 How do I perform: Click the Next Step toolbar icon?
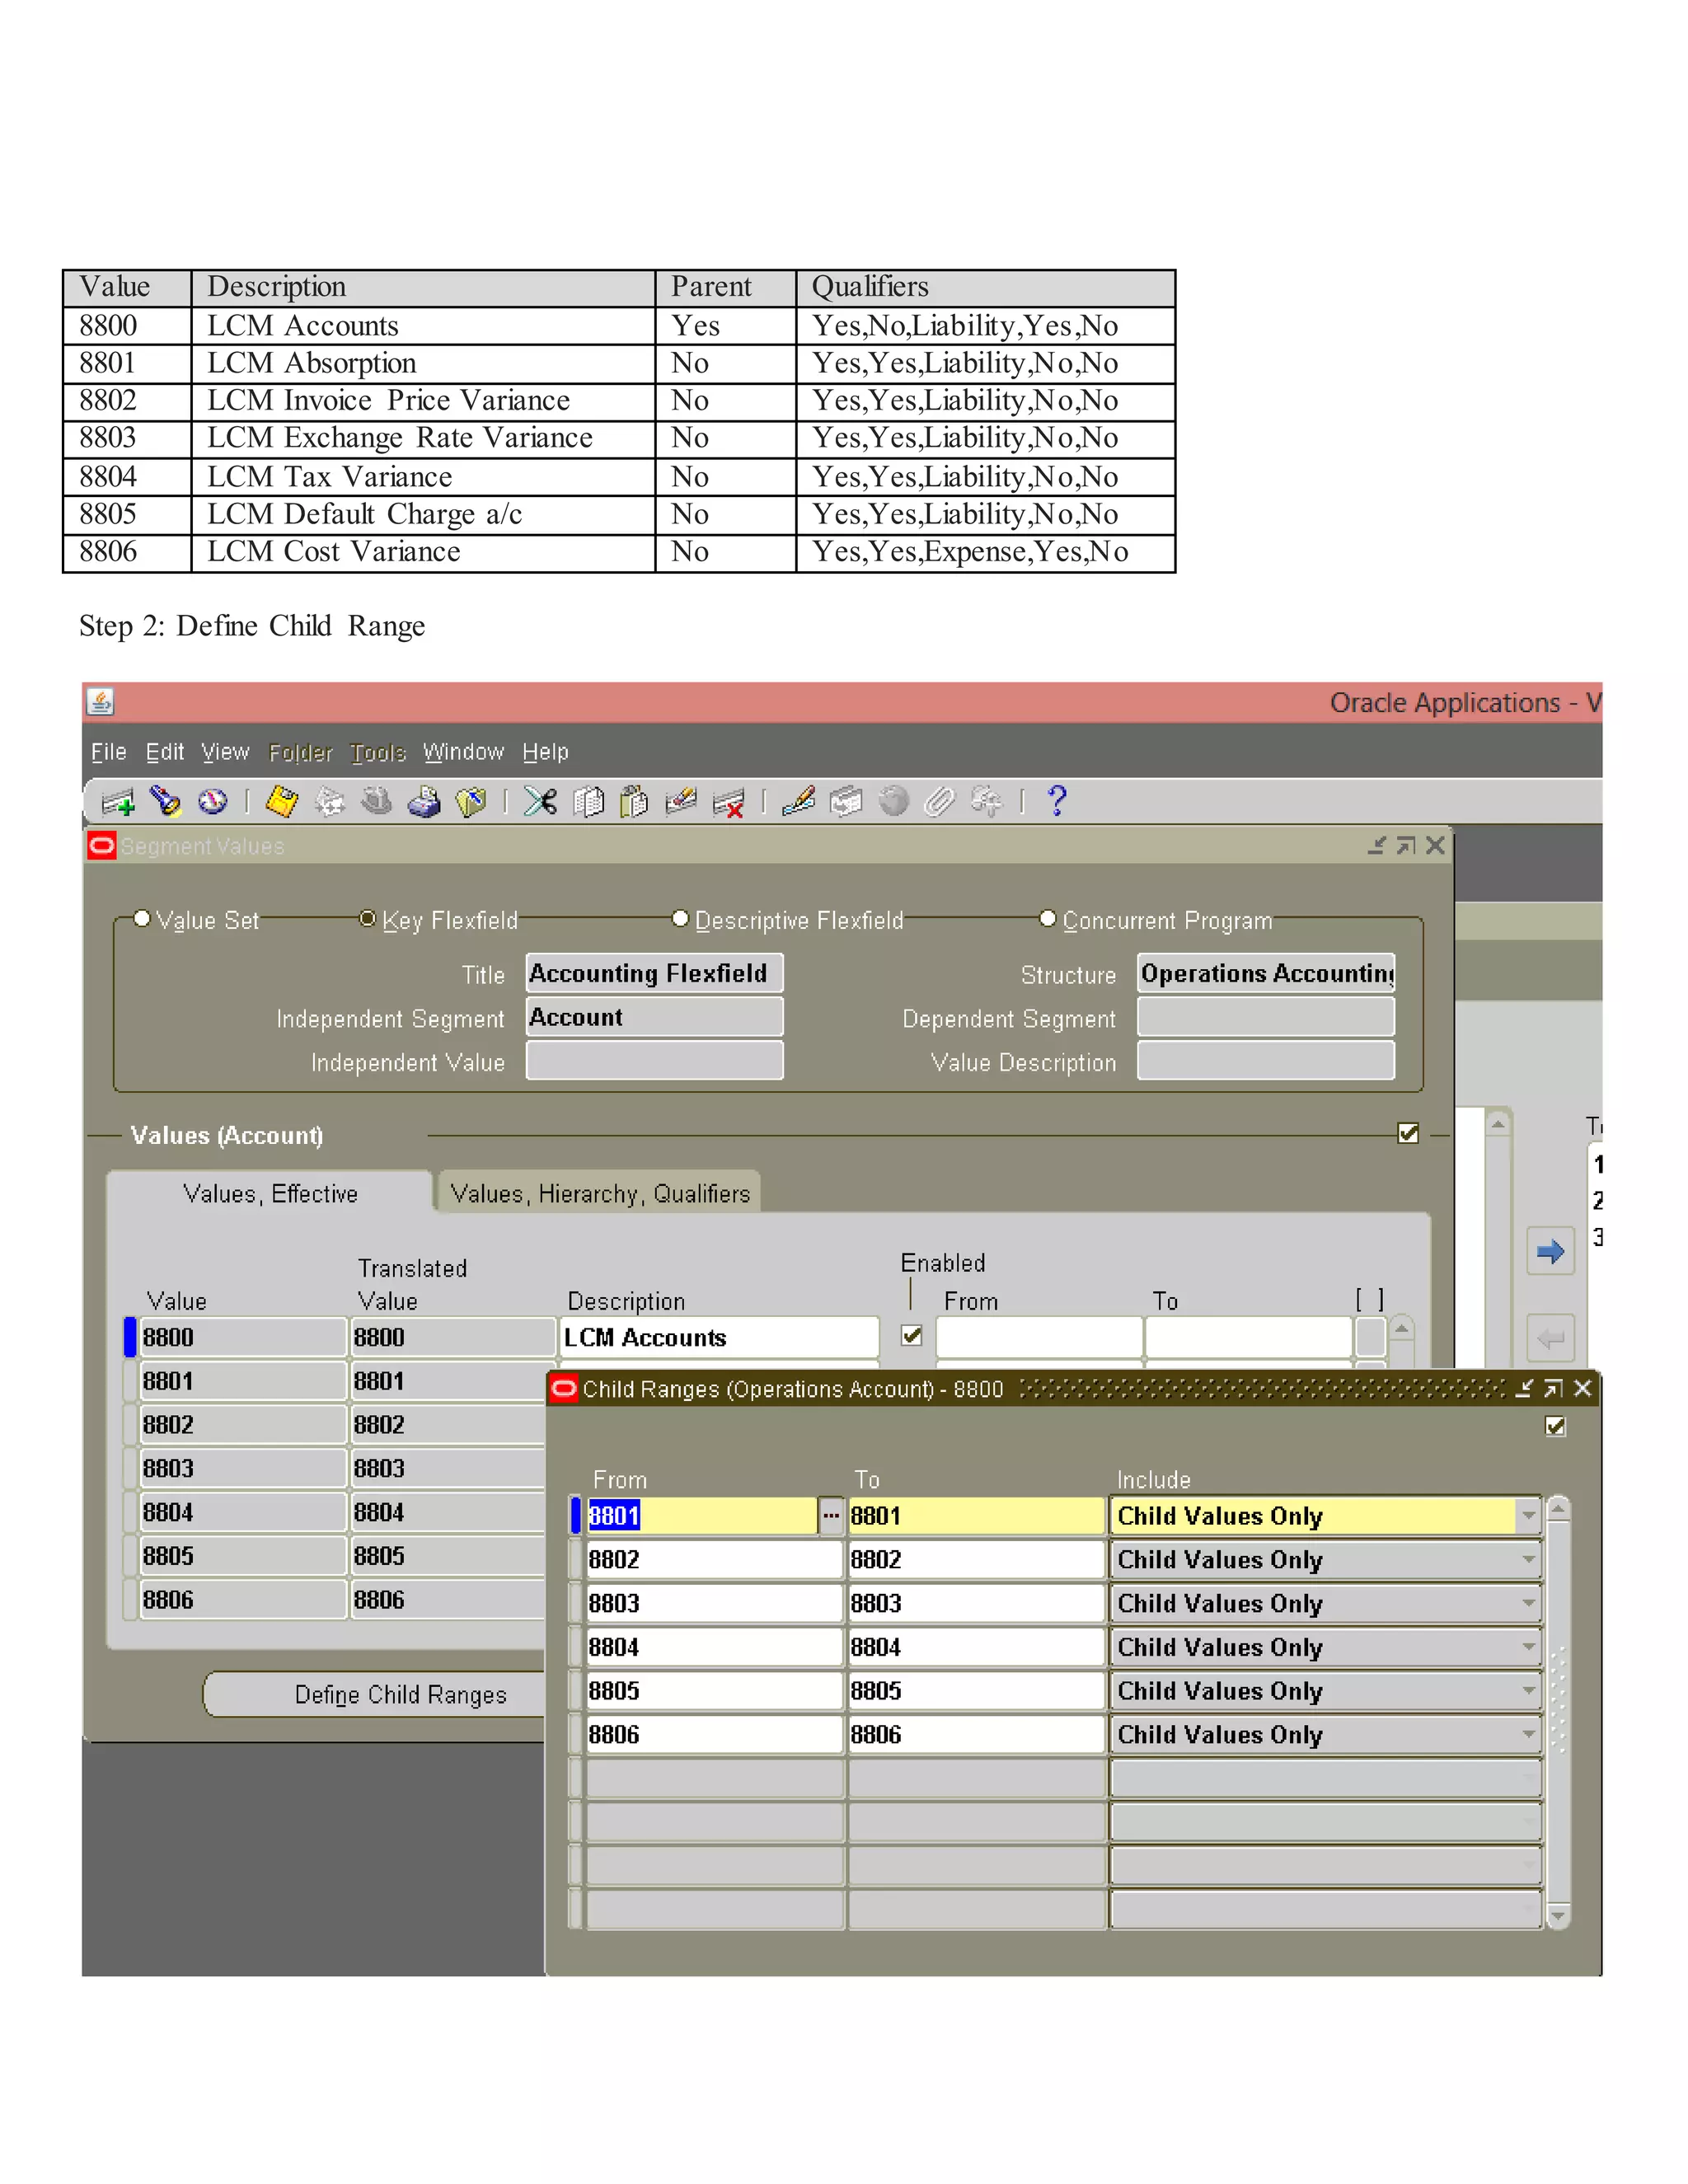pyautogui.click(x=330, y=802)
